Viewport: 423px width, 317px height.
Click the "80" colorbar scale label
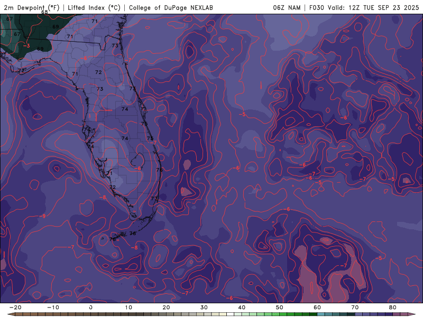coord(392,307)
